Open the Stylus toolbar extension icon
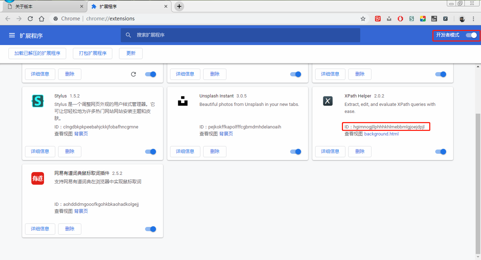 pos(412,19)
